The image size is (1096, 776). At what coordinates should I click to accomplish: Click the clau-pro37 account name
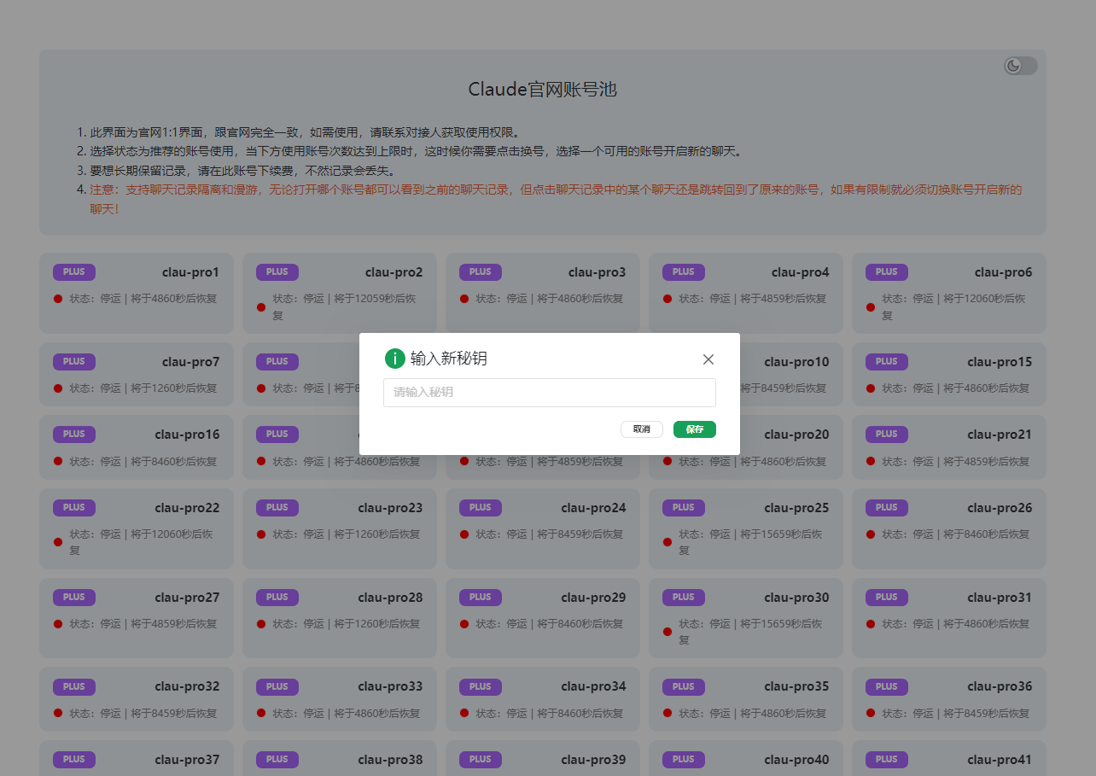point(187,760)
